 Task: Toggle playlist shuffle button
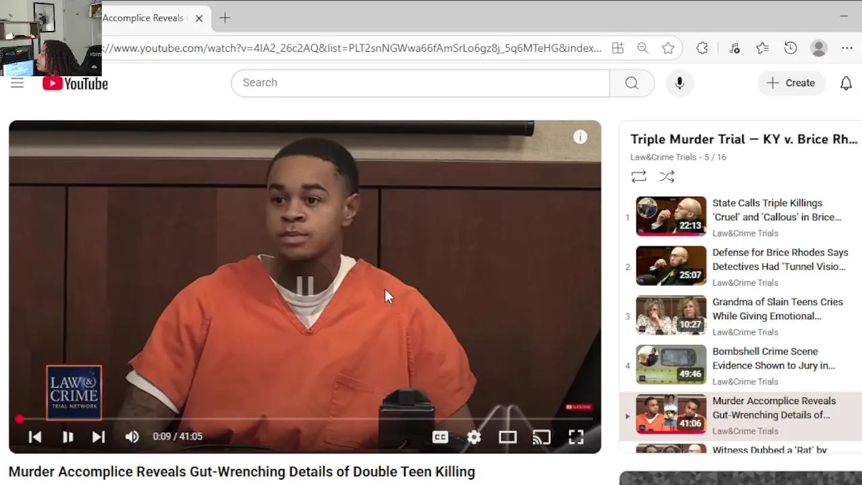point(667,176)
